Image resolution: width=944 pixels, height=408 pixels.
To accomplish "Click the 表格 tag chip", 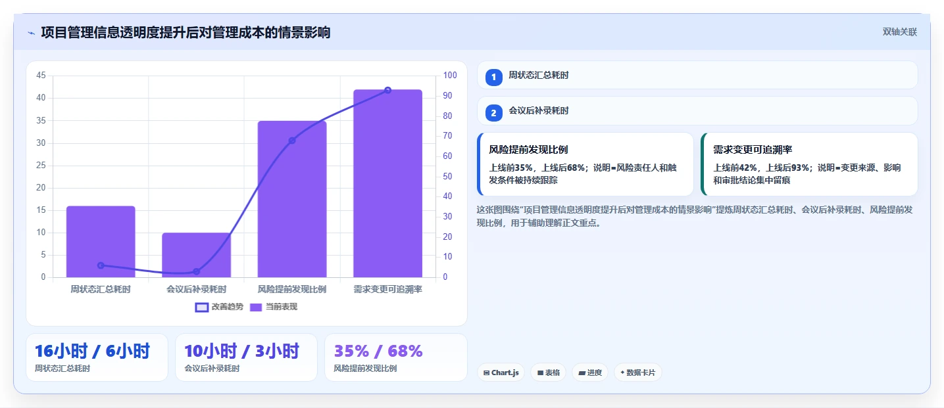I will [548, 373].
